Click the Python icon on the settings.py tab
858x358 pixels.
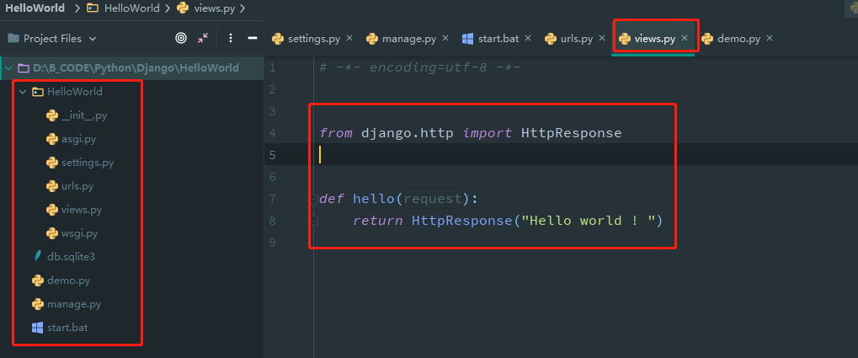277,39
